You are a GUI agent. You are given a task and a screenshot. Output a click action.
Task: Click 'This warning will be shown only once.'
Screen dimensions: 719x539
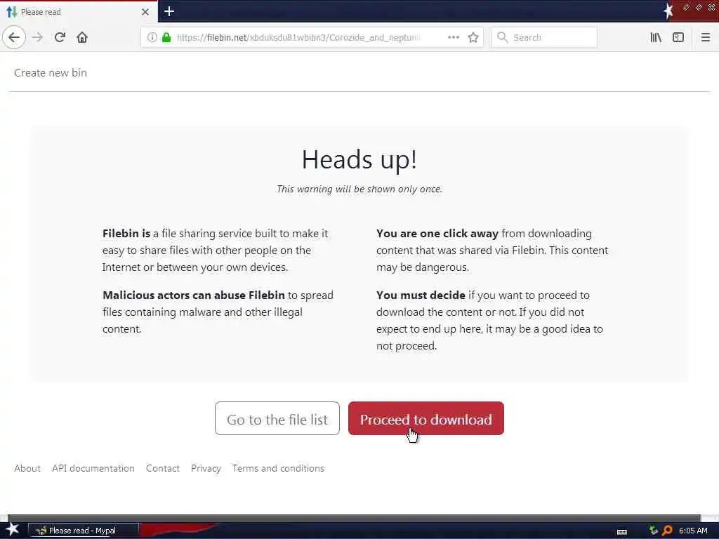coord(359,189)
